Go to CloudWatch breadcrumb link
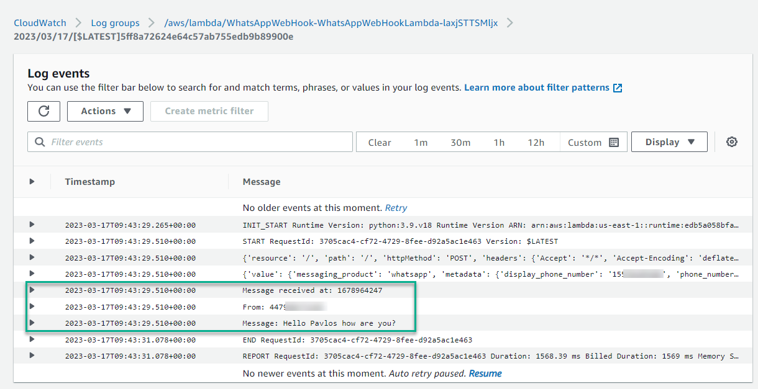The height and width of the screenshot is (389, 758). pos(40,23)
